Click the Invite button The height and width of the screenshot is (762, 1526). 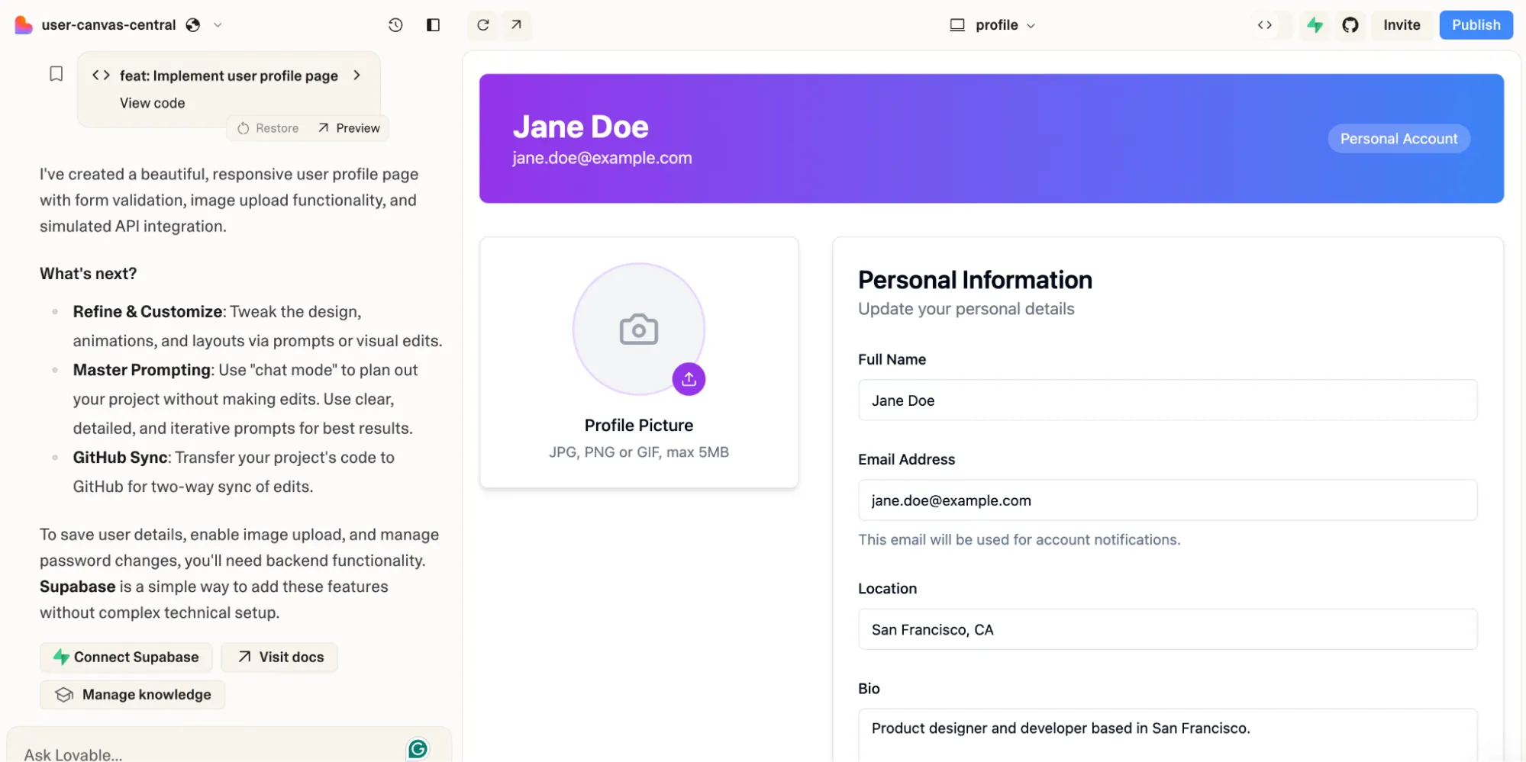click(1401, 25)
